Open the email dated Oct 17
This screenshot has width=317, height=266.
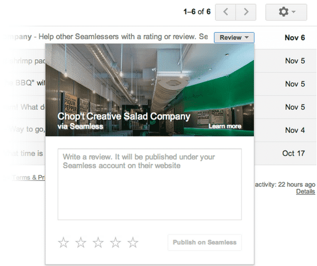[x=294, y=153]
